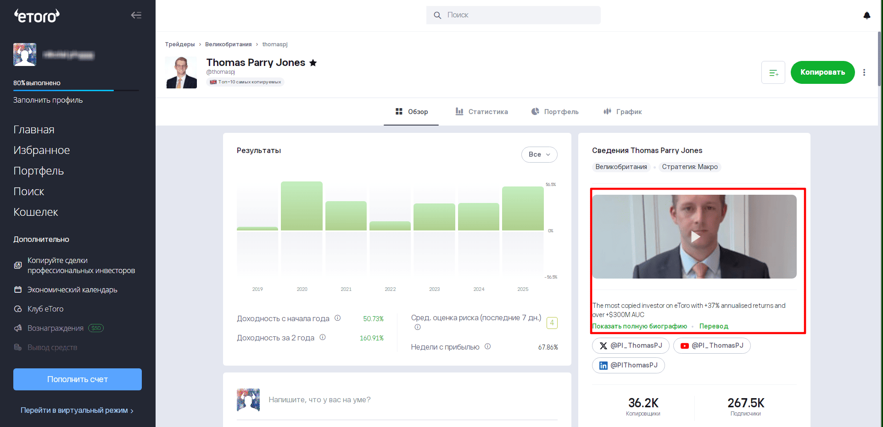This screenshot has height=427, width=883.
Task: Expand full biography via Показать полную биографию
Action: coord(639,326)
